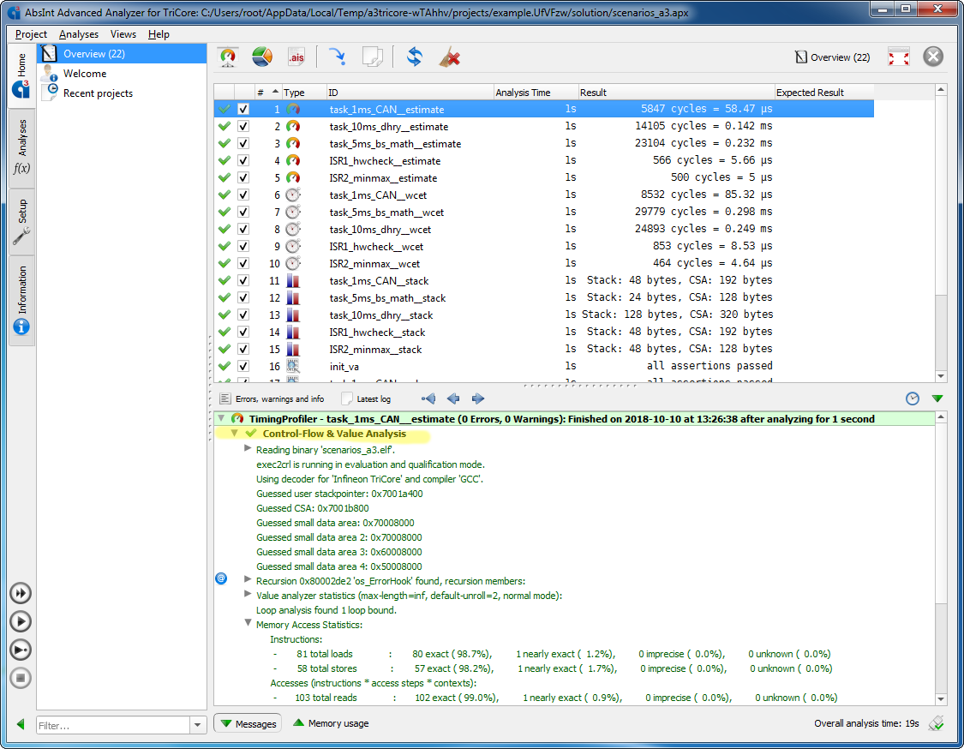964x749 pixels.
Task: Expand Value analyzer statistics entry
Action: 248,594
